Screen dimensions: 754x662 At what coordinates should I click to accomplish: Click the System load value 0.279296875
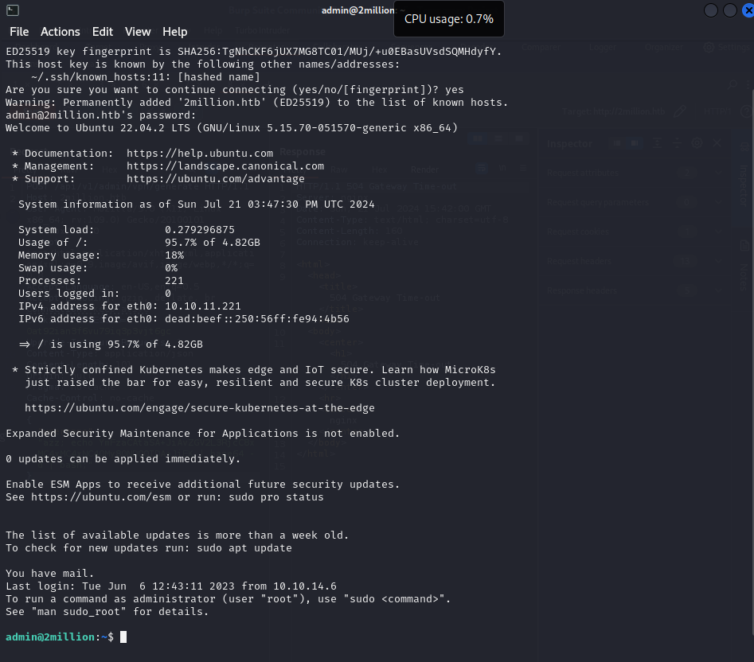[x=200, y=230]
